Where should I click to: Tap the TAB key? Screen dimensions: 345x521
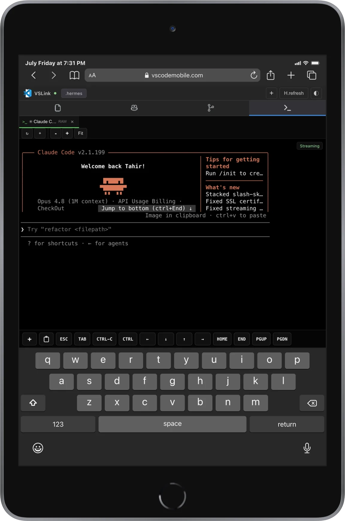82,339
